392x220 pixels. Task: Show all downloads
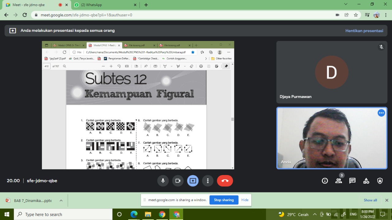coord(370,200)
